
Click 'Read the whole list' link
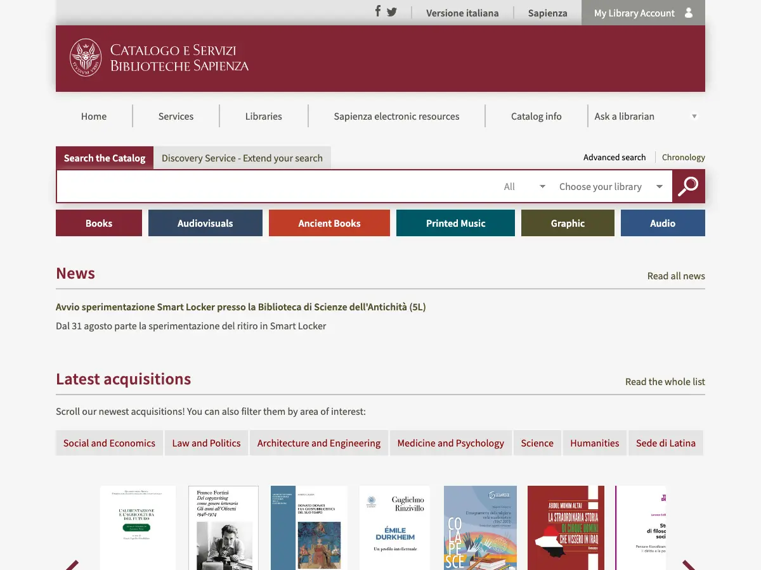pyautogui.click(x=665, y=382)
